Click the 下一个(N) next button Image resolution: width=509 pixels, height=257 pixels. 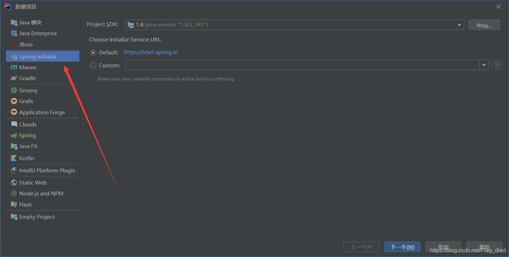[402, 247]
